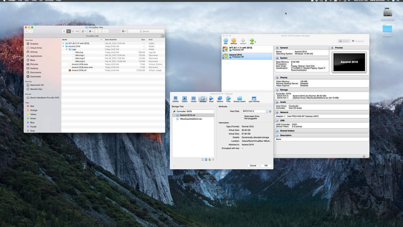Switch Finder to icon view
The image size is (403, 227).
(64, 31)
